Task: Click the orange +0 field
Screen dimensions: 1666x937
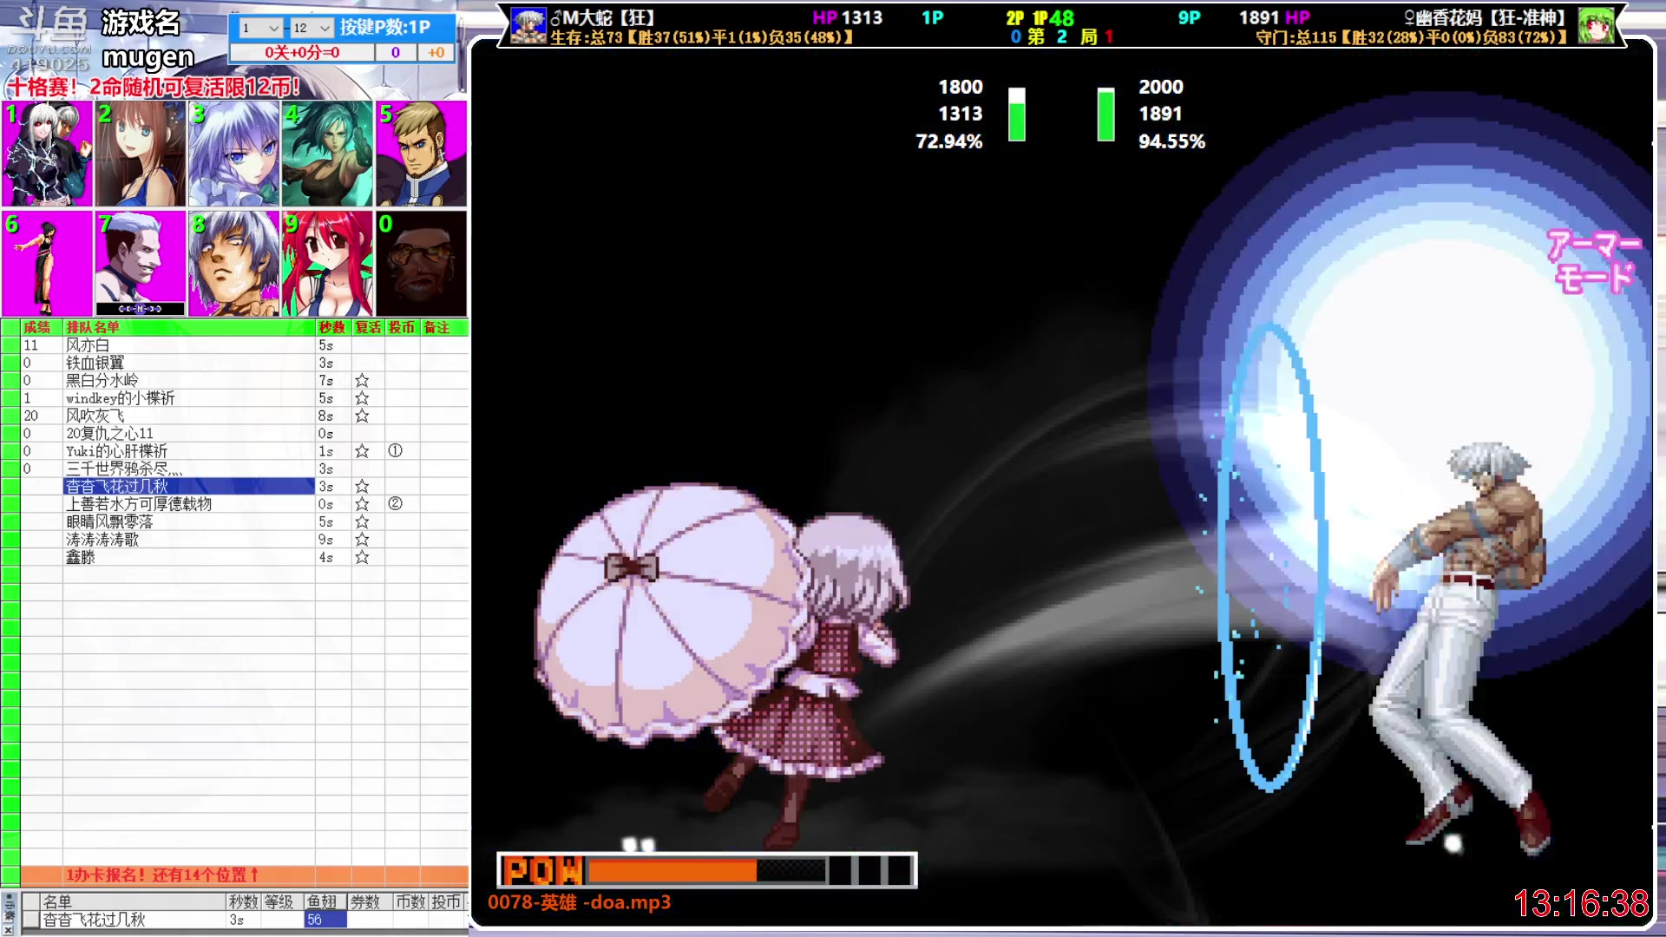Action: point(436,53)
